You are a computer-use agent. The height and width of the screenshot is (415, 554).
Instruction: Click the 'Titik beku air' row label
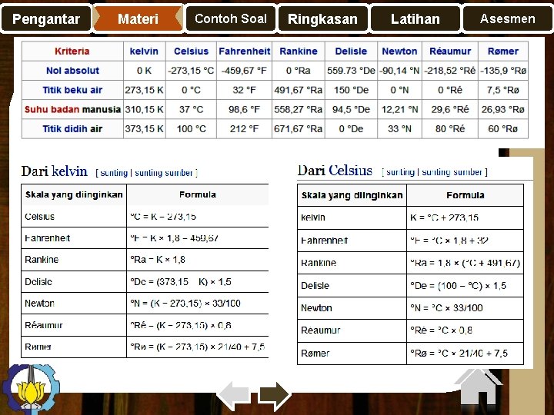click(x=72, y=90)
